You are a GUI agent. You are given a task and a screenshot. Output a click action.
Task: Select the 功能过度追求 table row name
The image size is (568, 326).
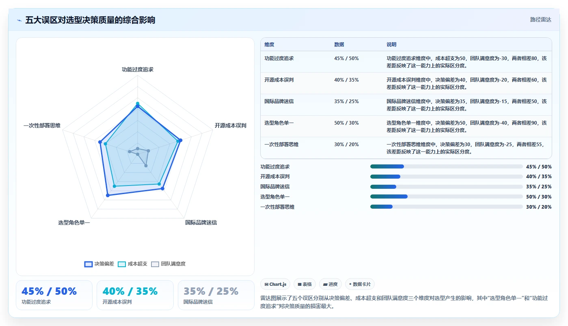click(279, 58)
